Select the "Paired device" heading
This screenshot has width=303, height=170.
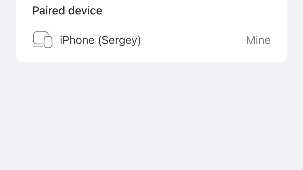tap(67, 11)
